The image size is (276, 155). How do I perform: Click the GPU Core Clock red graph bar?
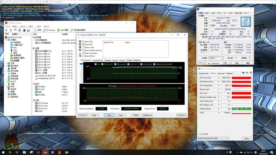click(x=241, y=78)
